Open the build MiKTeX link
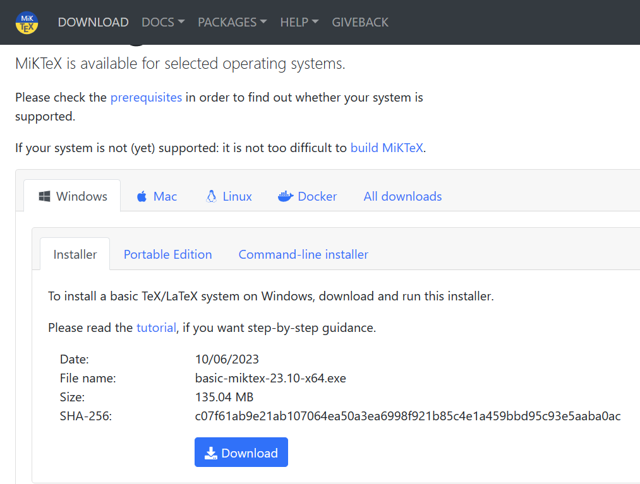 pos(387,148)
